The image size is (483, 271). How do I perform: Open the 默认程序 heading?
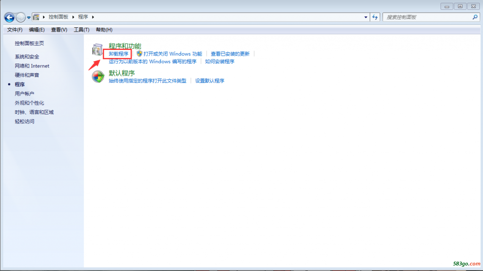tap(122, 73)
